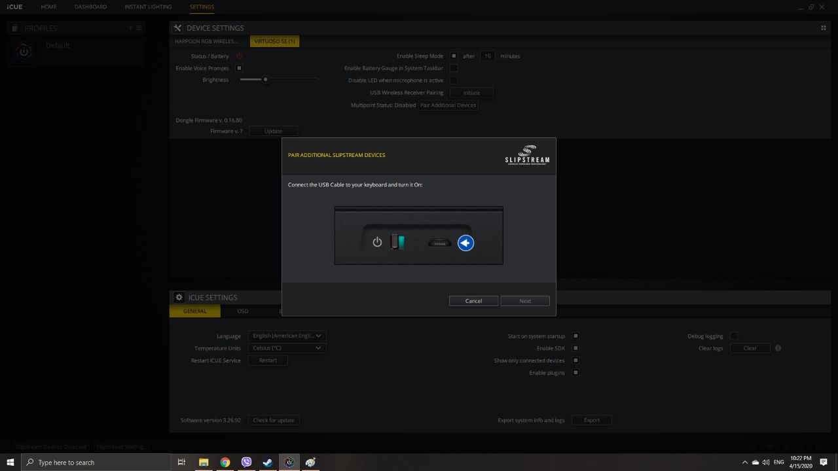Select the General settings tab
This screenshot has height=471, width=838.
pos(195,311)
